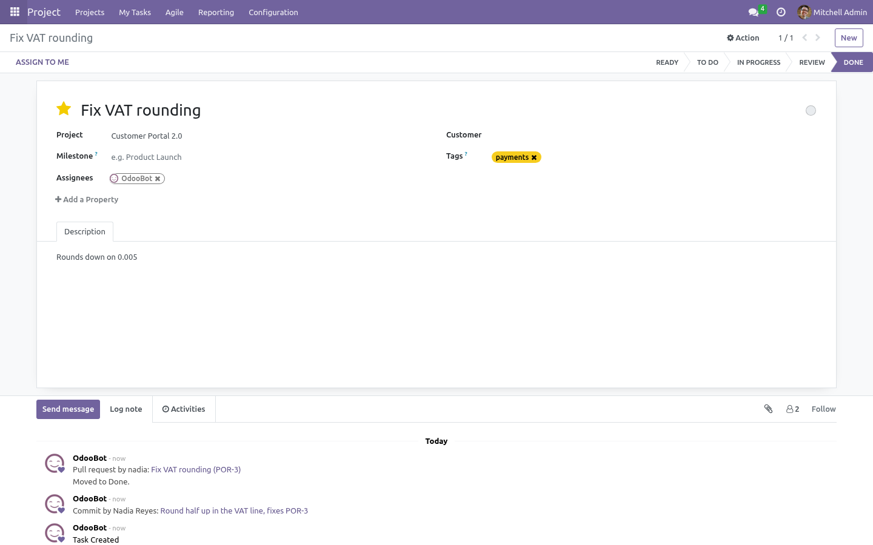Follow this task
The image size is (873, 545).
pos(823,409)
